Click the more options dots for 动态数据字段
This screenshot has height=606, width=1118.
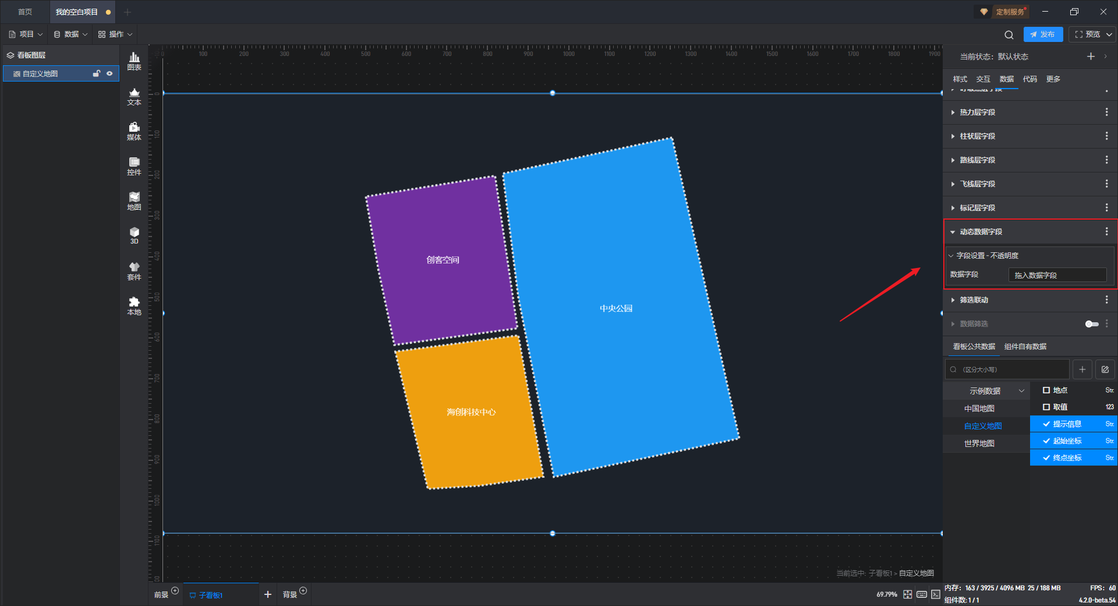1106,231
